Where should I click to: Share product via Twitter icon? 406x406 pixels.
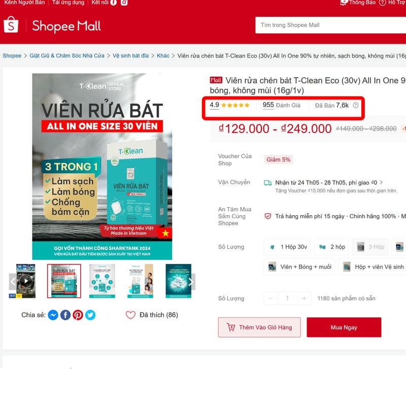(90, 315)
